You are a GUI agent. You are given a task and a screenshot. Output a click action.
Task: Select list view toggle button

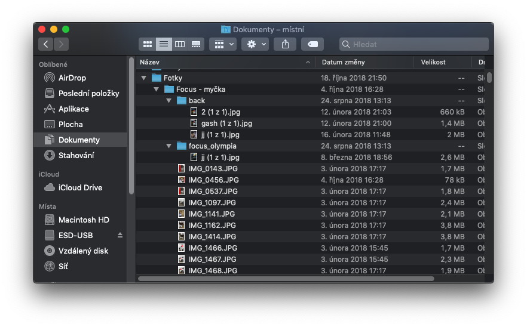pyautogui.click(x=163, y=44)
